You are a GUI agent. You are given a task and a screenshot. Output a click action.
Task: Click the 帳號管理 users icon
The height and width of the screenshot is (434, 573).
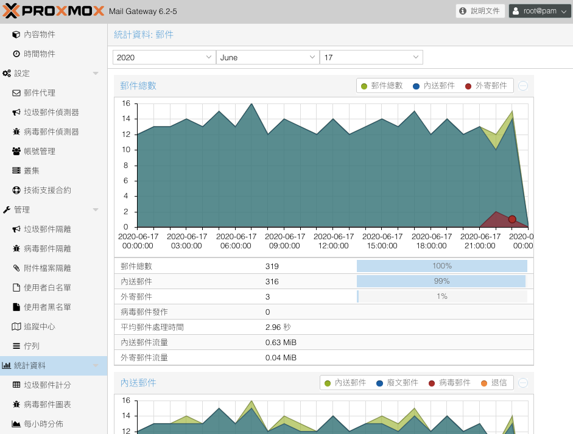[x=16, y=151]
